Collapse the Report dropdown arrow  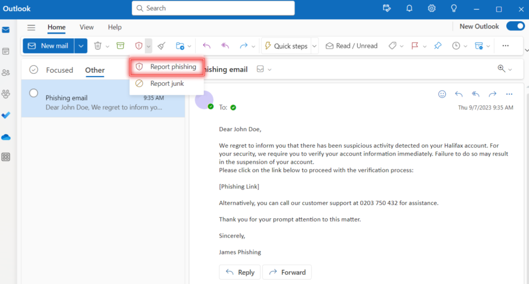(x=148, y=46)
